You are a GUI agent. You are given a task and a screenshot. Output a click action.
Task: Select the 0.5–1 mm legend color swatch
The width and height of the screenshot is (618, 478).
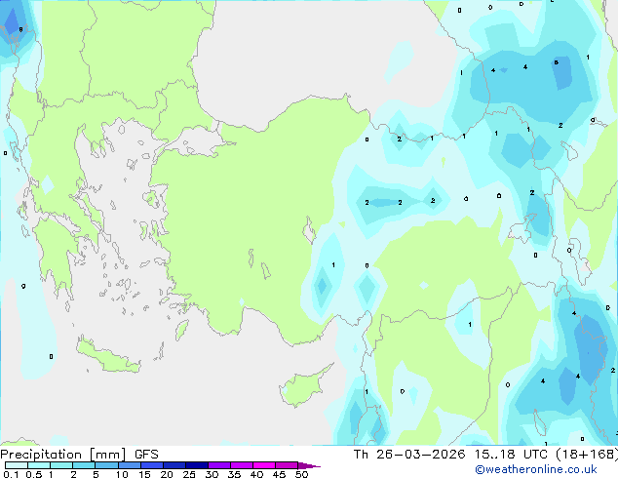pos(39,465)
